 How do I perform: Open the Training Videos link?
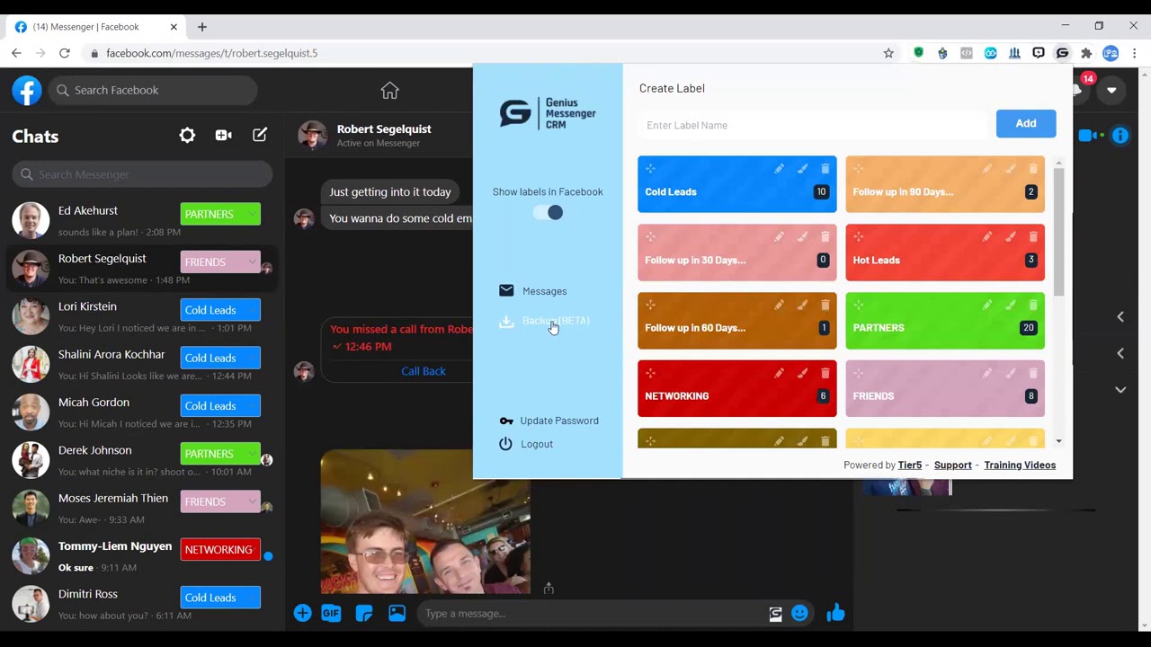(x=1020, y=465)
